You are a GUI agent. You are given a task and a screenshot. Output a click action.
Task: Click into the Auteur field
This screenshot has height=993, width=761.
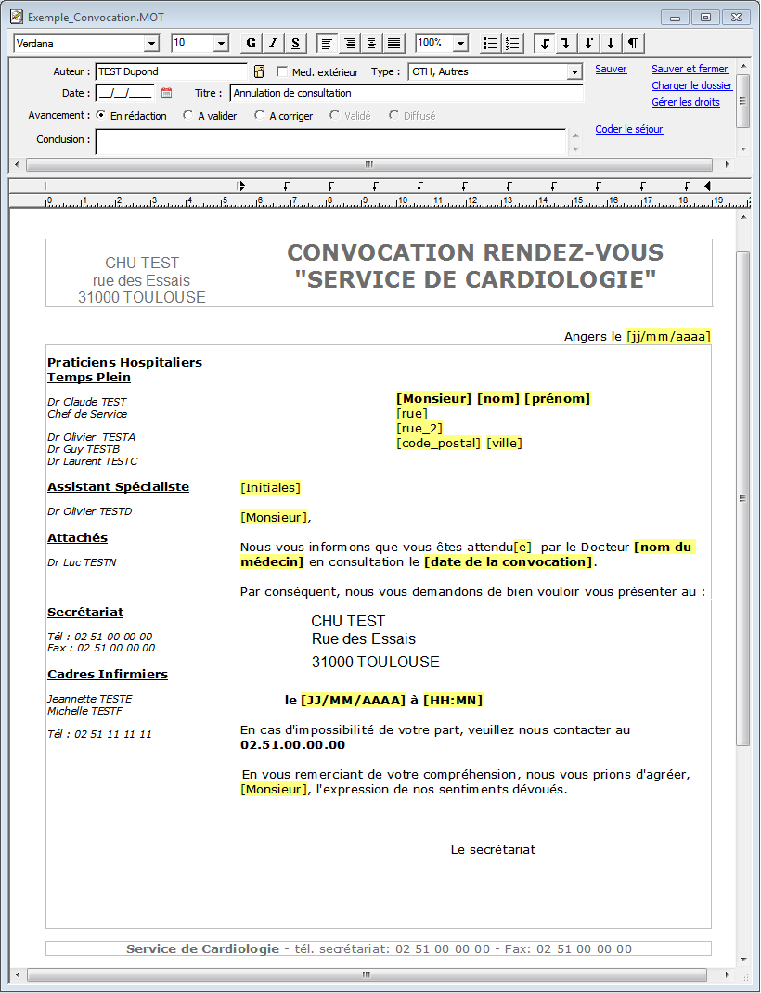click(171, 71)
